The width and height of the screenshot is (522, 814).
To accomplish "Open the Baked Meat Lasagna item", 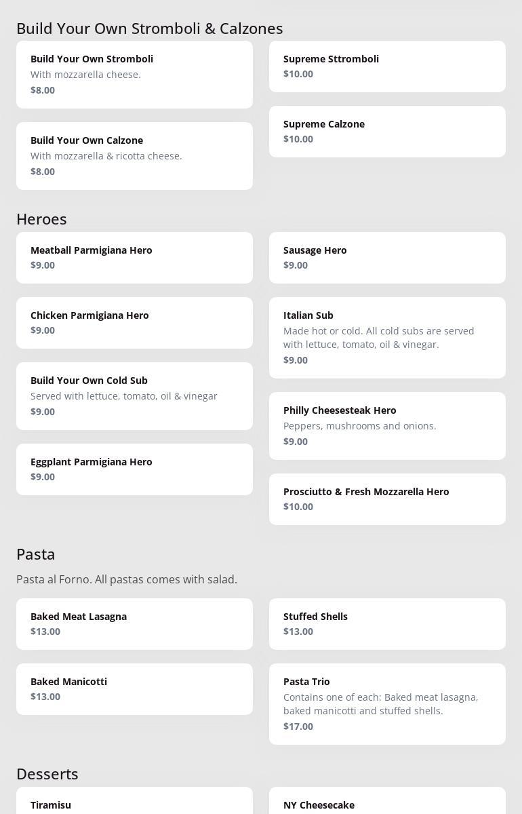I will click(x=134, y=624).
